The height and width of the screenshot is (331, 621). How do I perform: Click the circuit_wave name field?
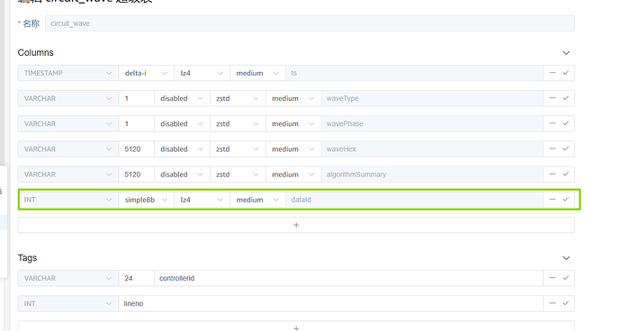point(310,23)
